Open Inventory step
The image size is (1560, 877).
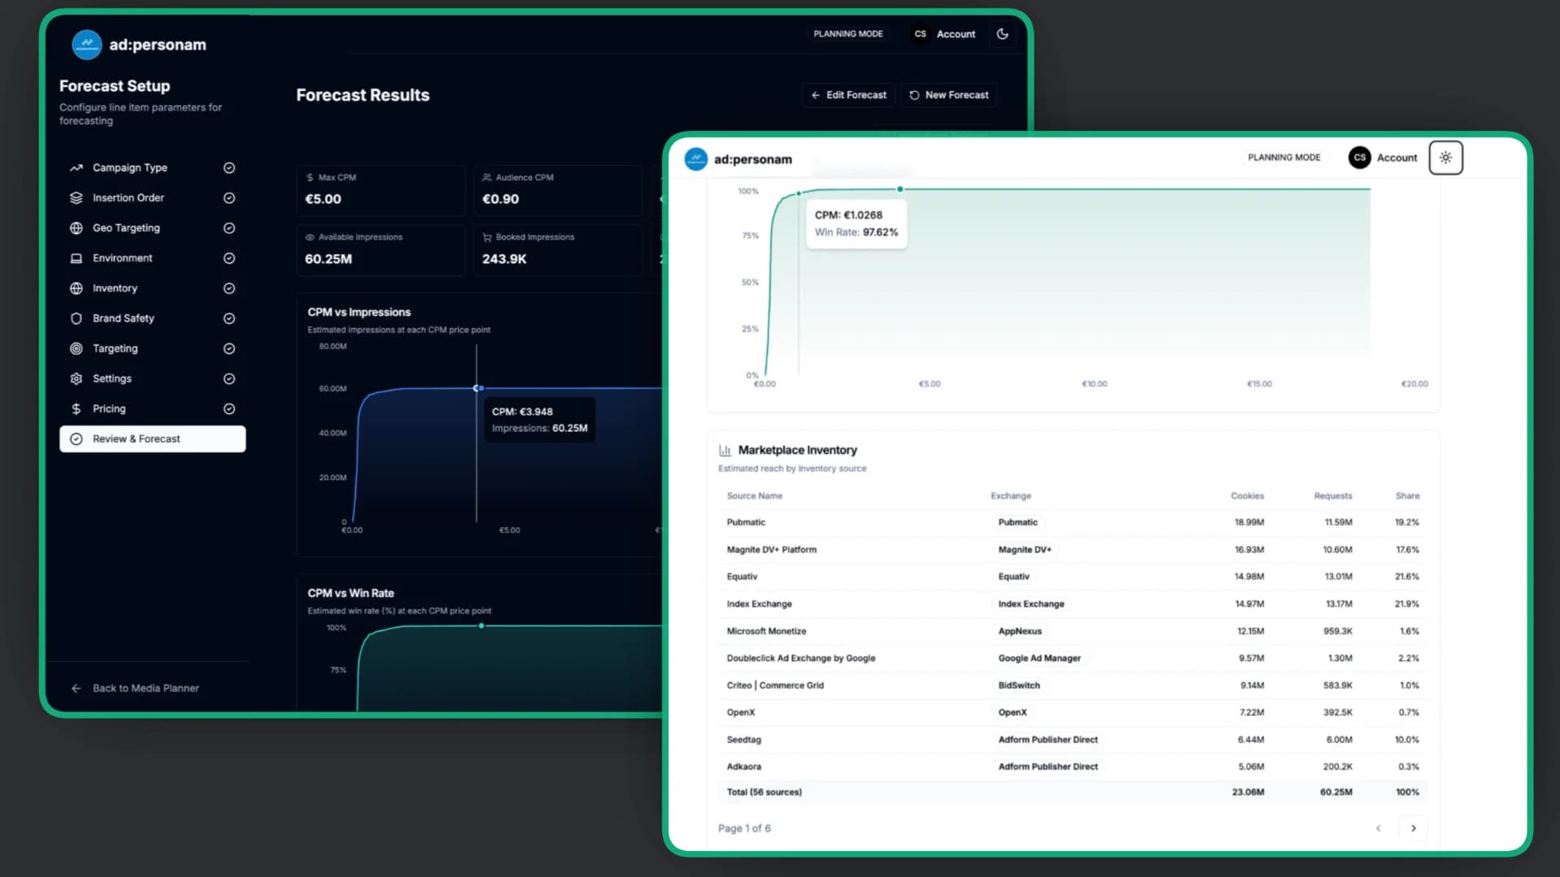click(x=152, y=288)
